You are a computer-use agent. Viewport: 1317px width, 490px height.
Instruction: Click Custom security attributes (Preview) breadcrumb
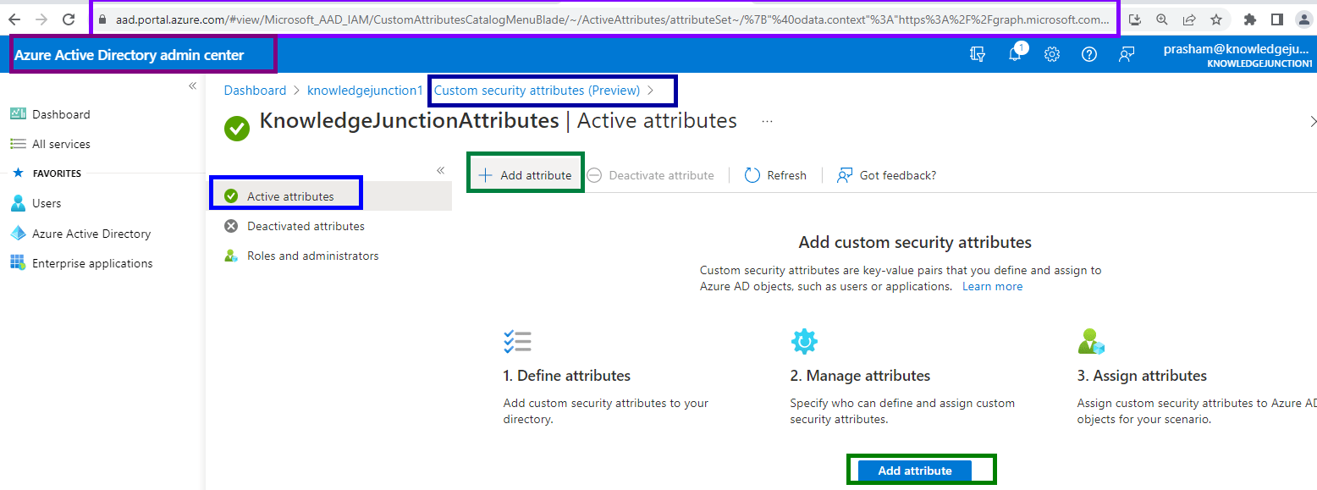tap(537, 90)
